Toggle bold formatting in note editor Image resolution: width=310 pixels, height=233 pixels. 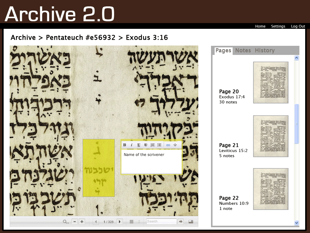pos(124,145)
